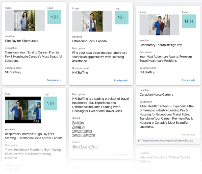
Task: Open the About Us sitelink
Action: pos(79,127)
